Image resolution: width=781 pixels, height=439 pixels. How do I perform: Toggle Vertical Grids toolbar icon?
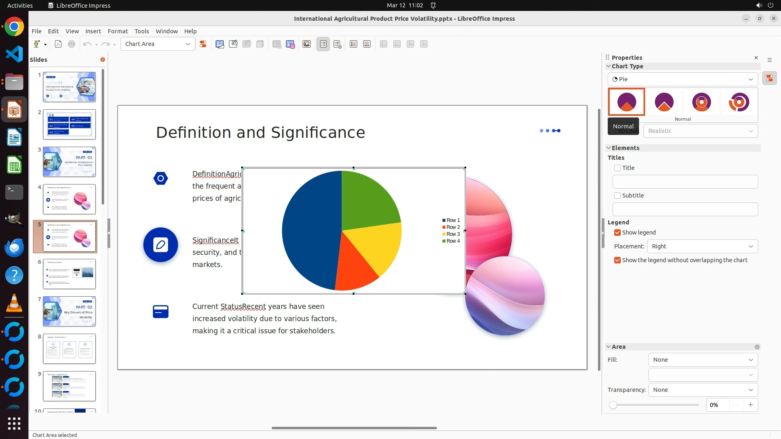[x=367, y=44]
